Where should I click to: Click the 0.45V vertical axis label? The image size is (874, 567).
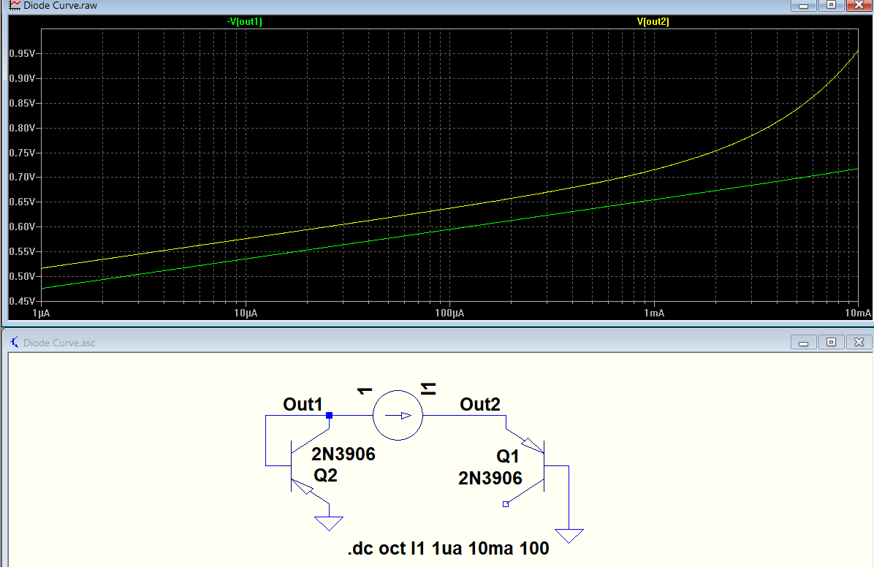(23, 301)
